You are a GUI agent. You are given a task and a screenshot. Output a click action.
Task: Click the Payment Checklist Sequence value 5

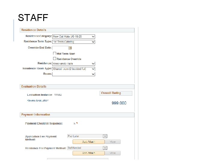(x=74, y=124)
